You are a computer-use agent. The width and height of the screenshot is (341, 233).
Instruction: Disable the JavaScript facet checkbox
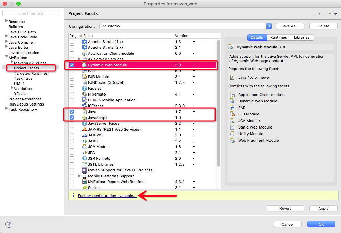[x=72, y=118]
